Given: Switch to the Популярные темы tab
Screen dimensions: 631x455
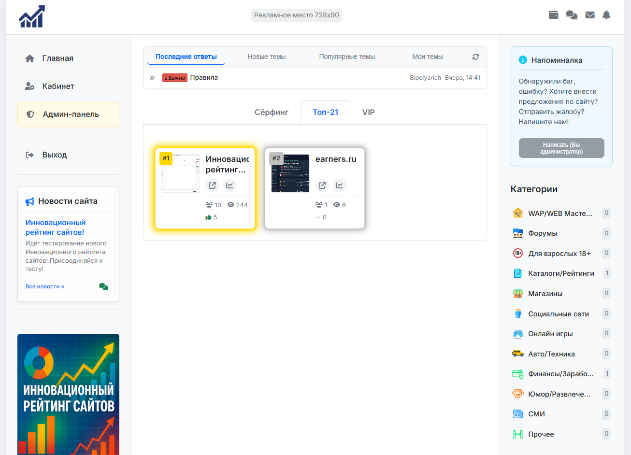Looking at the screenshot, I should coord(347,57).
